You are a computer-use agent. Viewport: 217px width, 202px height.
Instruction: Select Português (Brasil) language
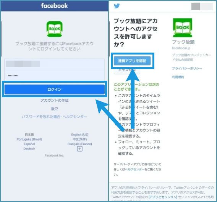tap(29, 139)
